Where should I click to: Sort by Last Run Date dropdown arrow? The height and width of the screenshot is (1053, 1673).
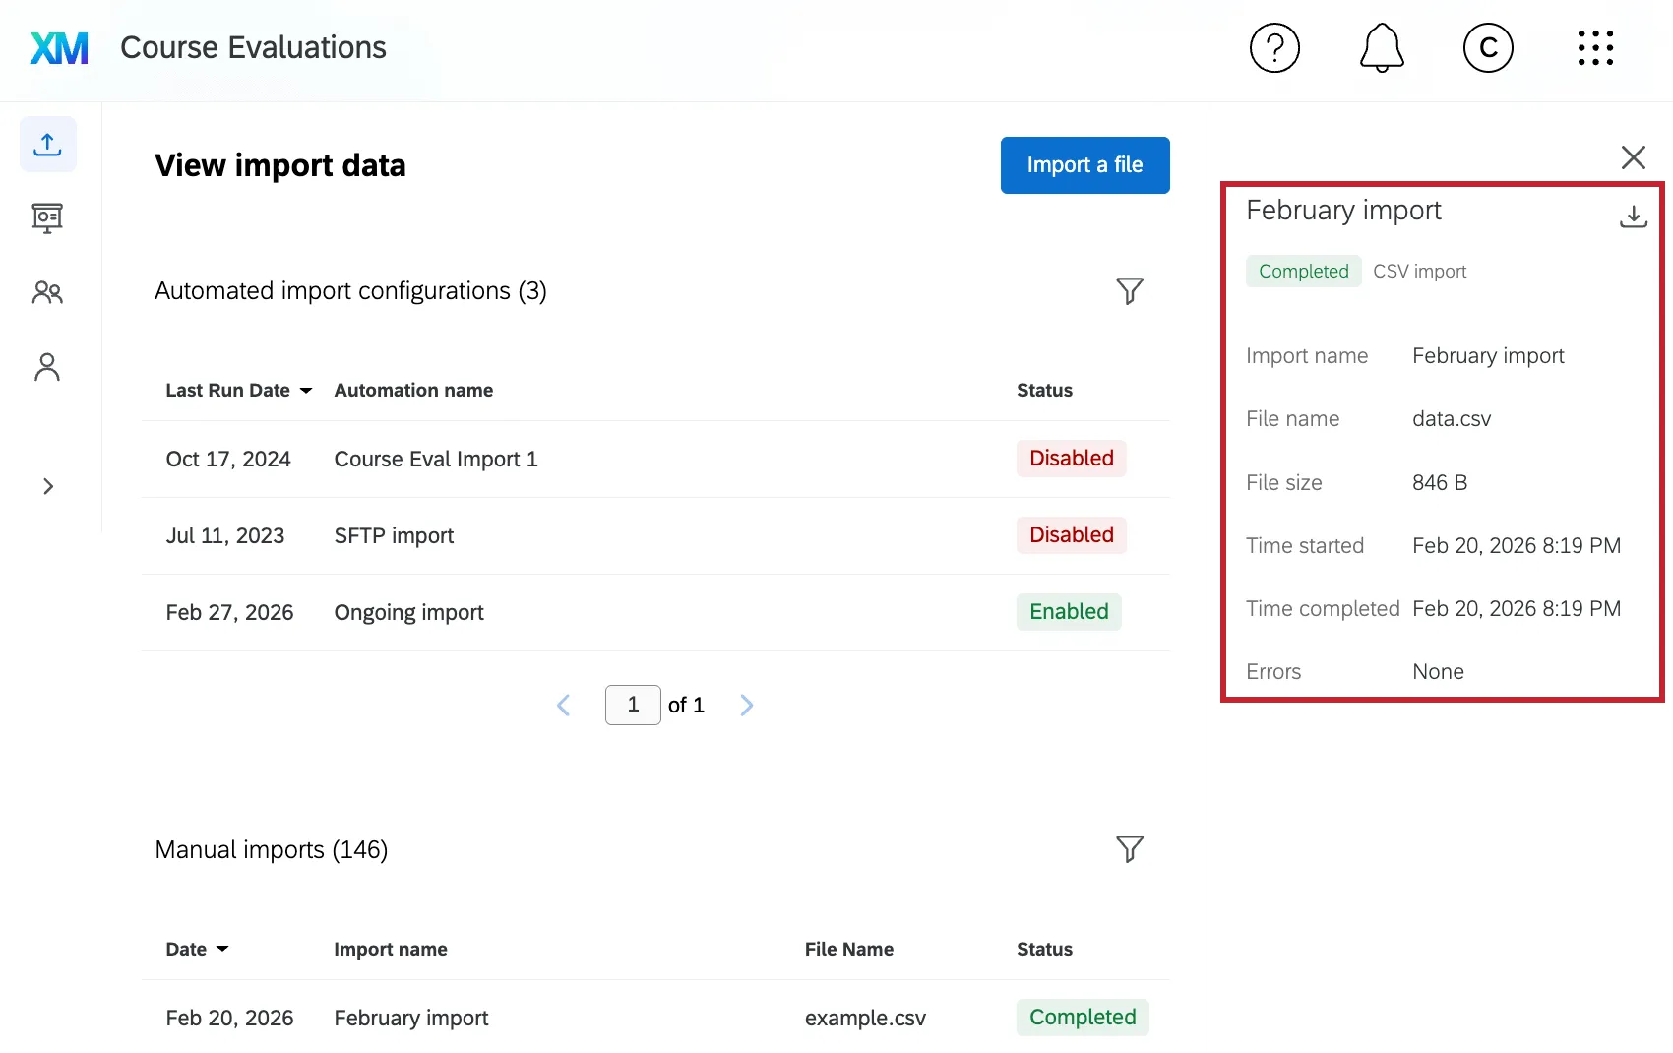tap(307, 390)
